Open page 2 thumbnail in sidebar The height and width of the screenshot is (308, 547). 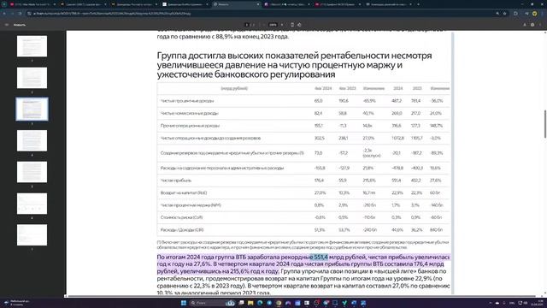(32, 78)
